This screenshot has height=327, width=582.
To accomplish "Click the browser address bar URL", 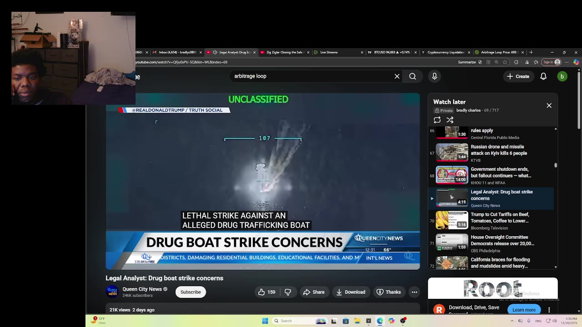I will 181,62.
